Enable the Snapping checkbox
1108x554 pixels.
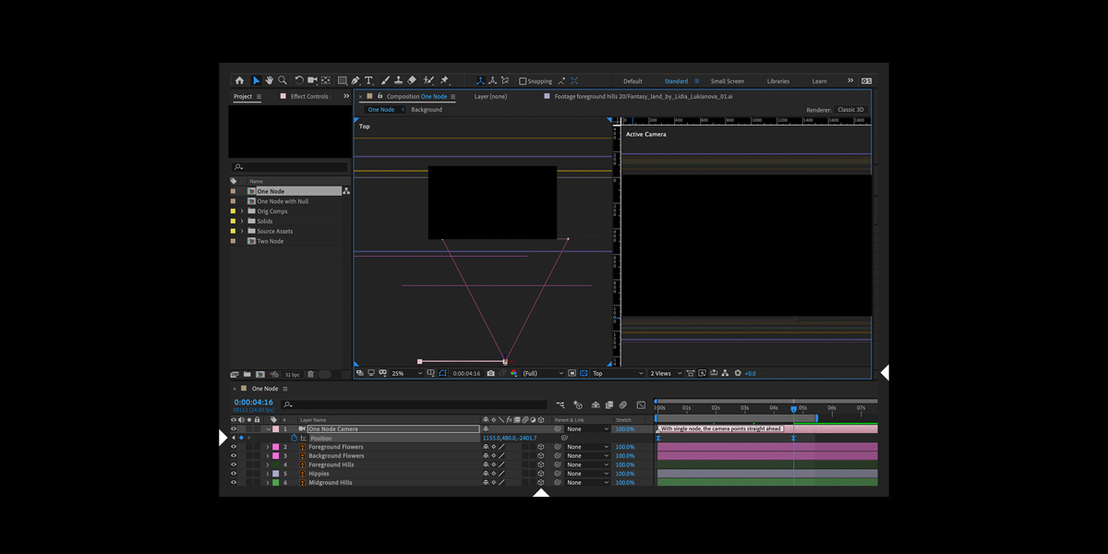[x=523, y=81]
